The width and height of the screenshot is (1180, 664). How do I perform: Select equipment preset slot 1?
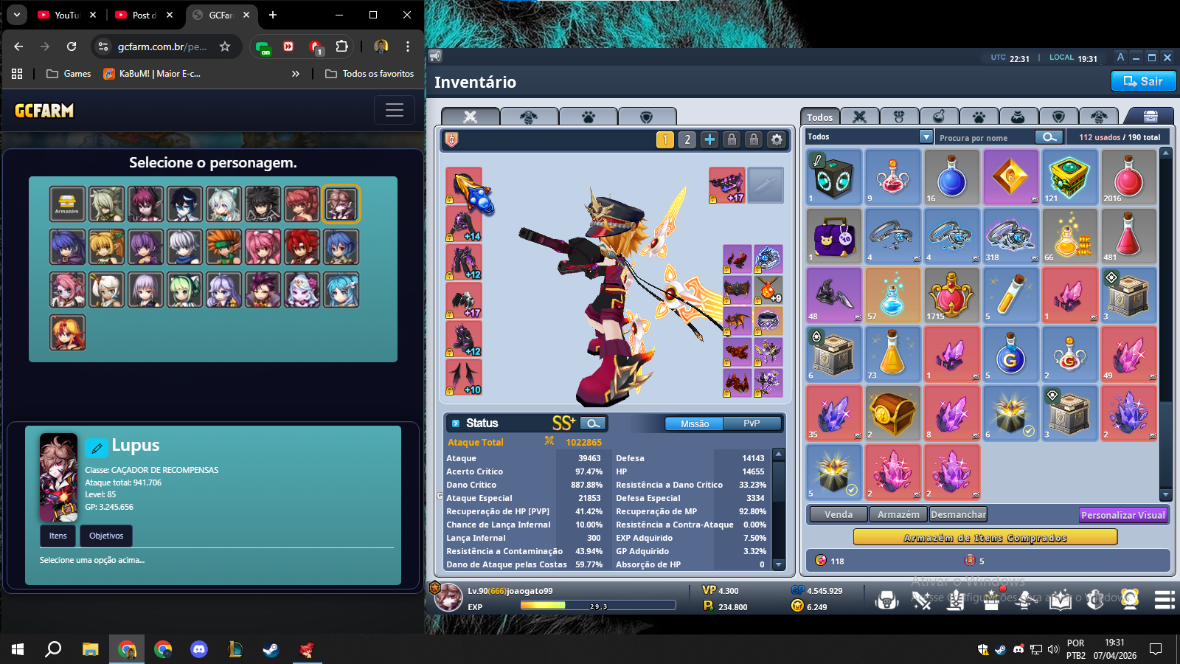click(665, 139)
